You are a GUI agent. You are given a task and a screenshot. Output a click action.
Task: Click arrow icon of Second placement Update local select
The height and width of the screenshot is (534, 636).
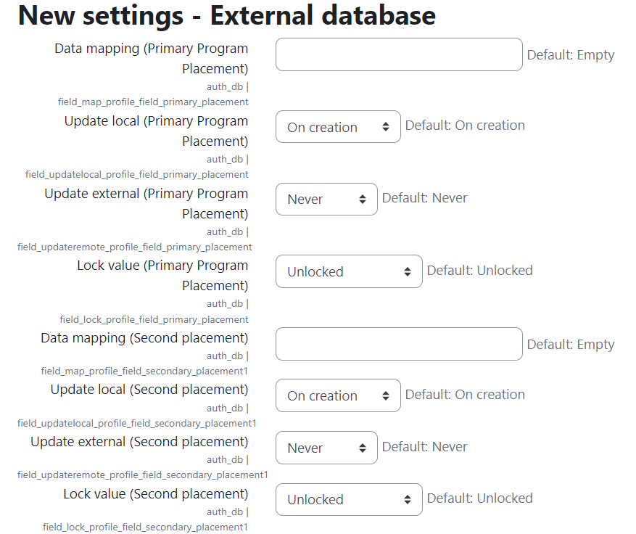point(385,395)
